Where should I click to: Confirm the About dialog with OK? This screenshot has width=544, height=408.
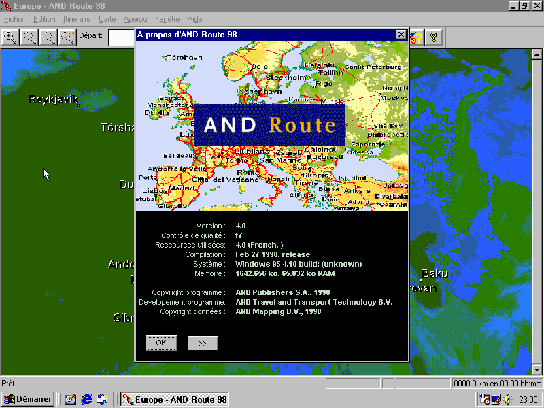pos(161,343)
